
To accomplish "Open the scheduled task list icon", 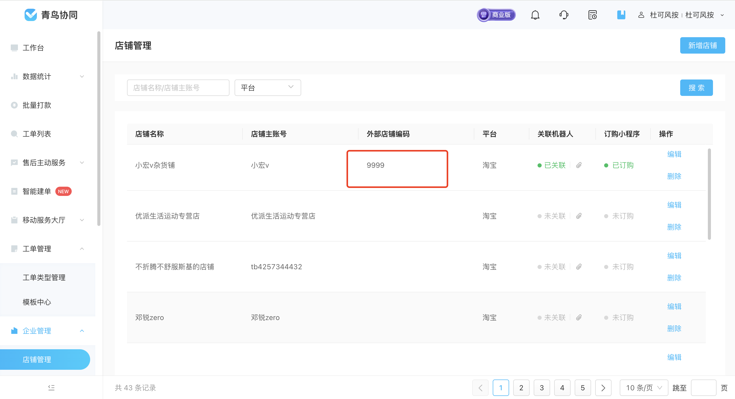I will (x=592, y=15).
